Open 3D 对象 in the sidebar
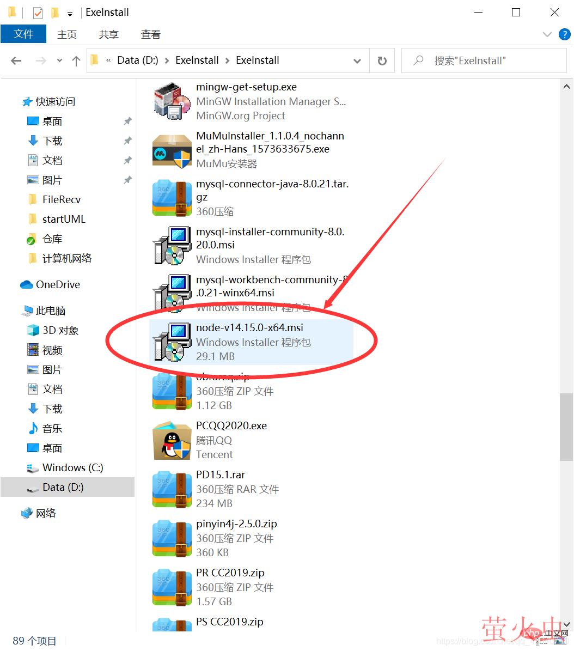 point(53,331)
